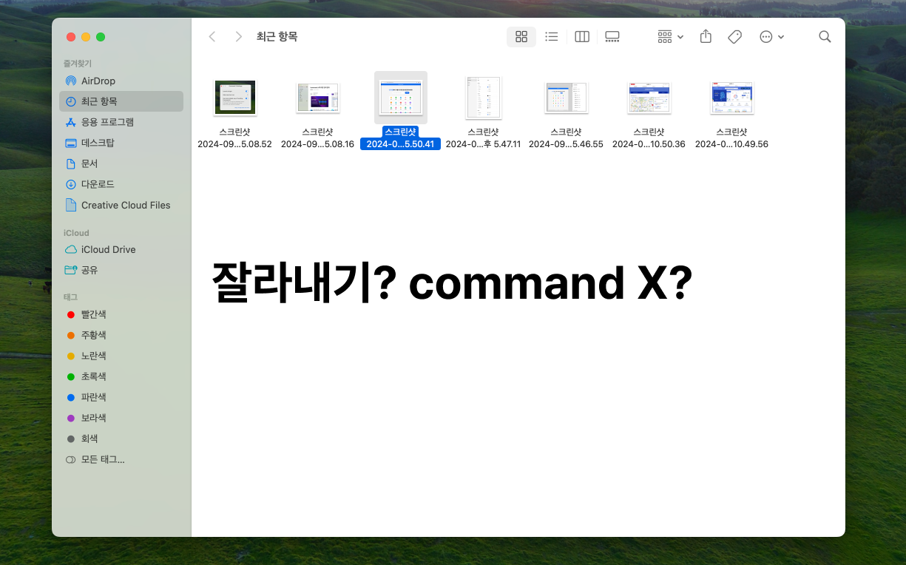The width and height of the screenshot is (906, 565).
Task: Go forward with the right chevron
Action: [x=238, y=36]
